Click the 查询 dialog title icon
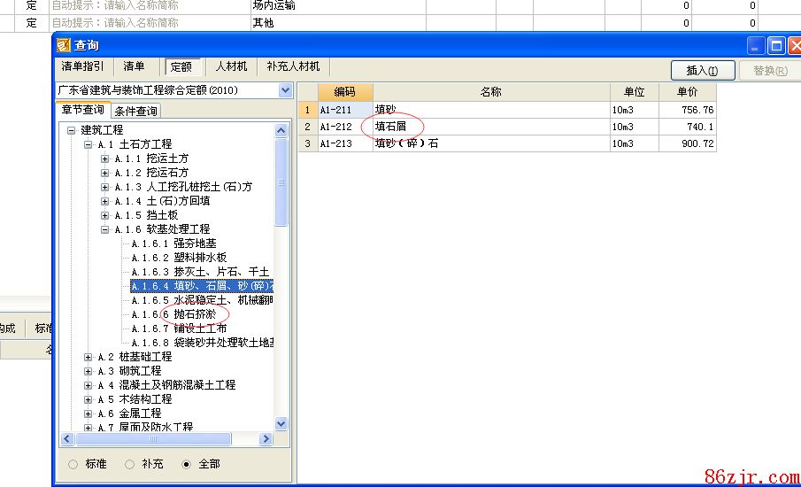The width and height of the screenshot is (801, 487). (64, 45)
